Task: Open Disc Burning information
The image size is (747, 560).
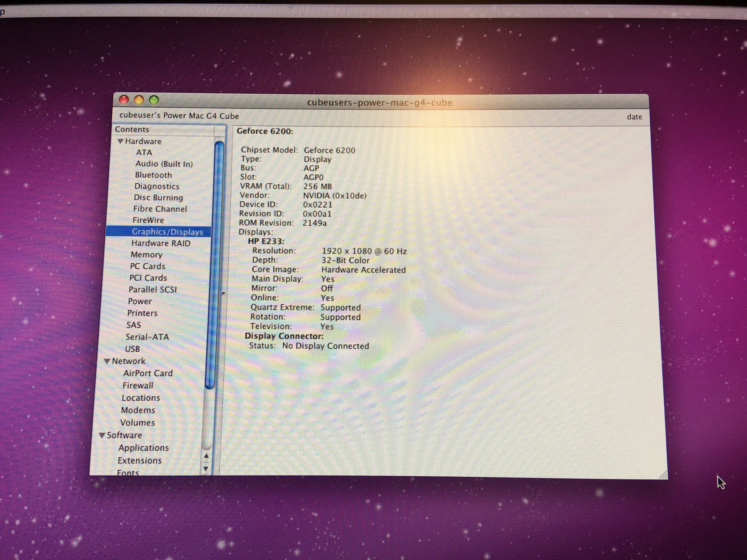Action: [x=158, y=197]
